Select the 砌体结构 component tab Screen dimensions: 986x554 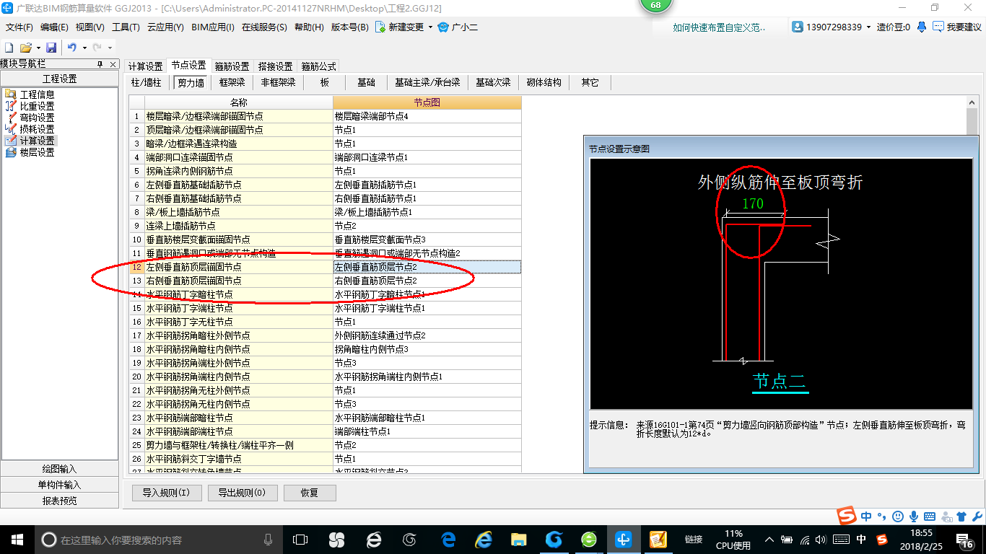[x=544, y=83]
